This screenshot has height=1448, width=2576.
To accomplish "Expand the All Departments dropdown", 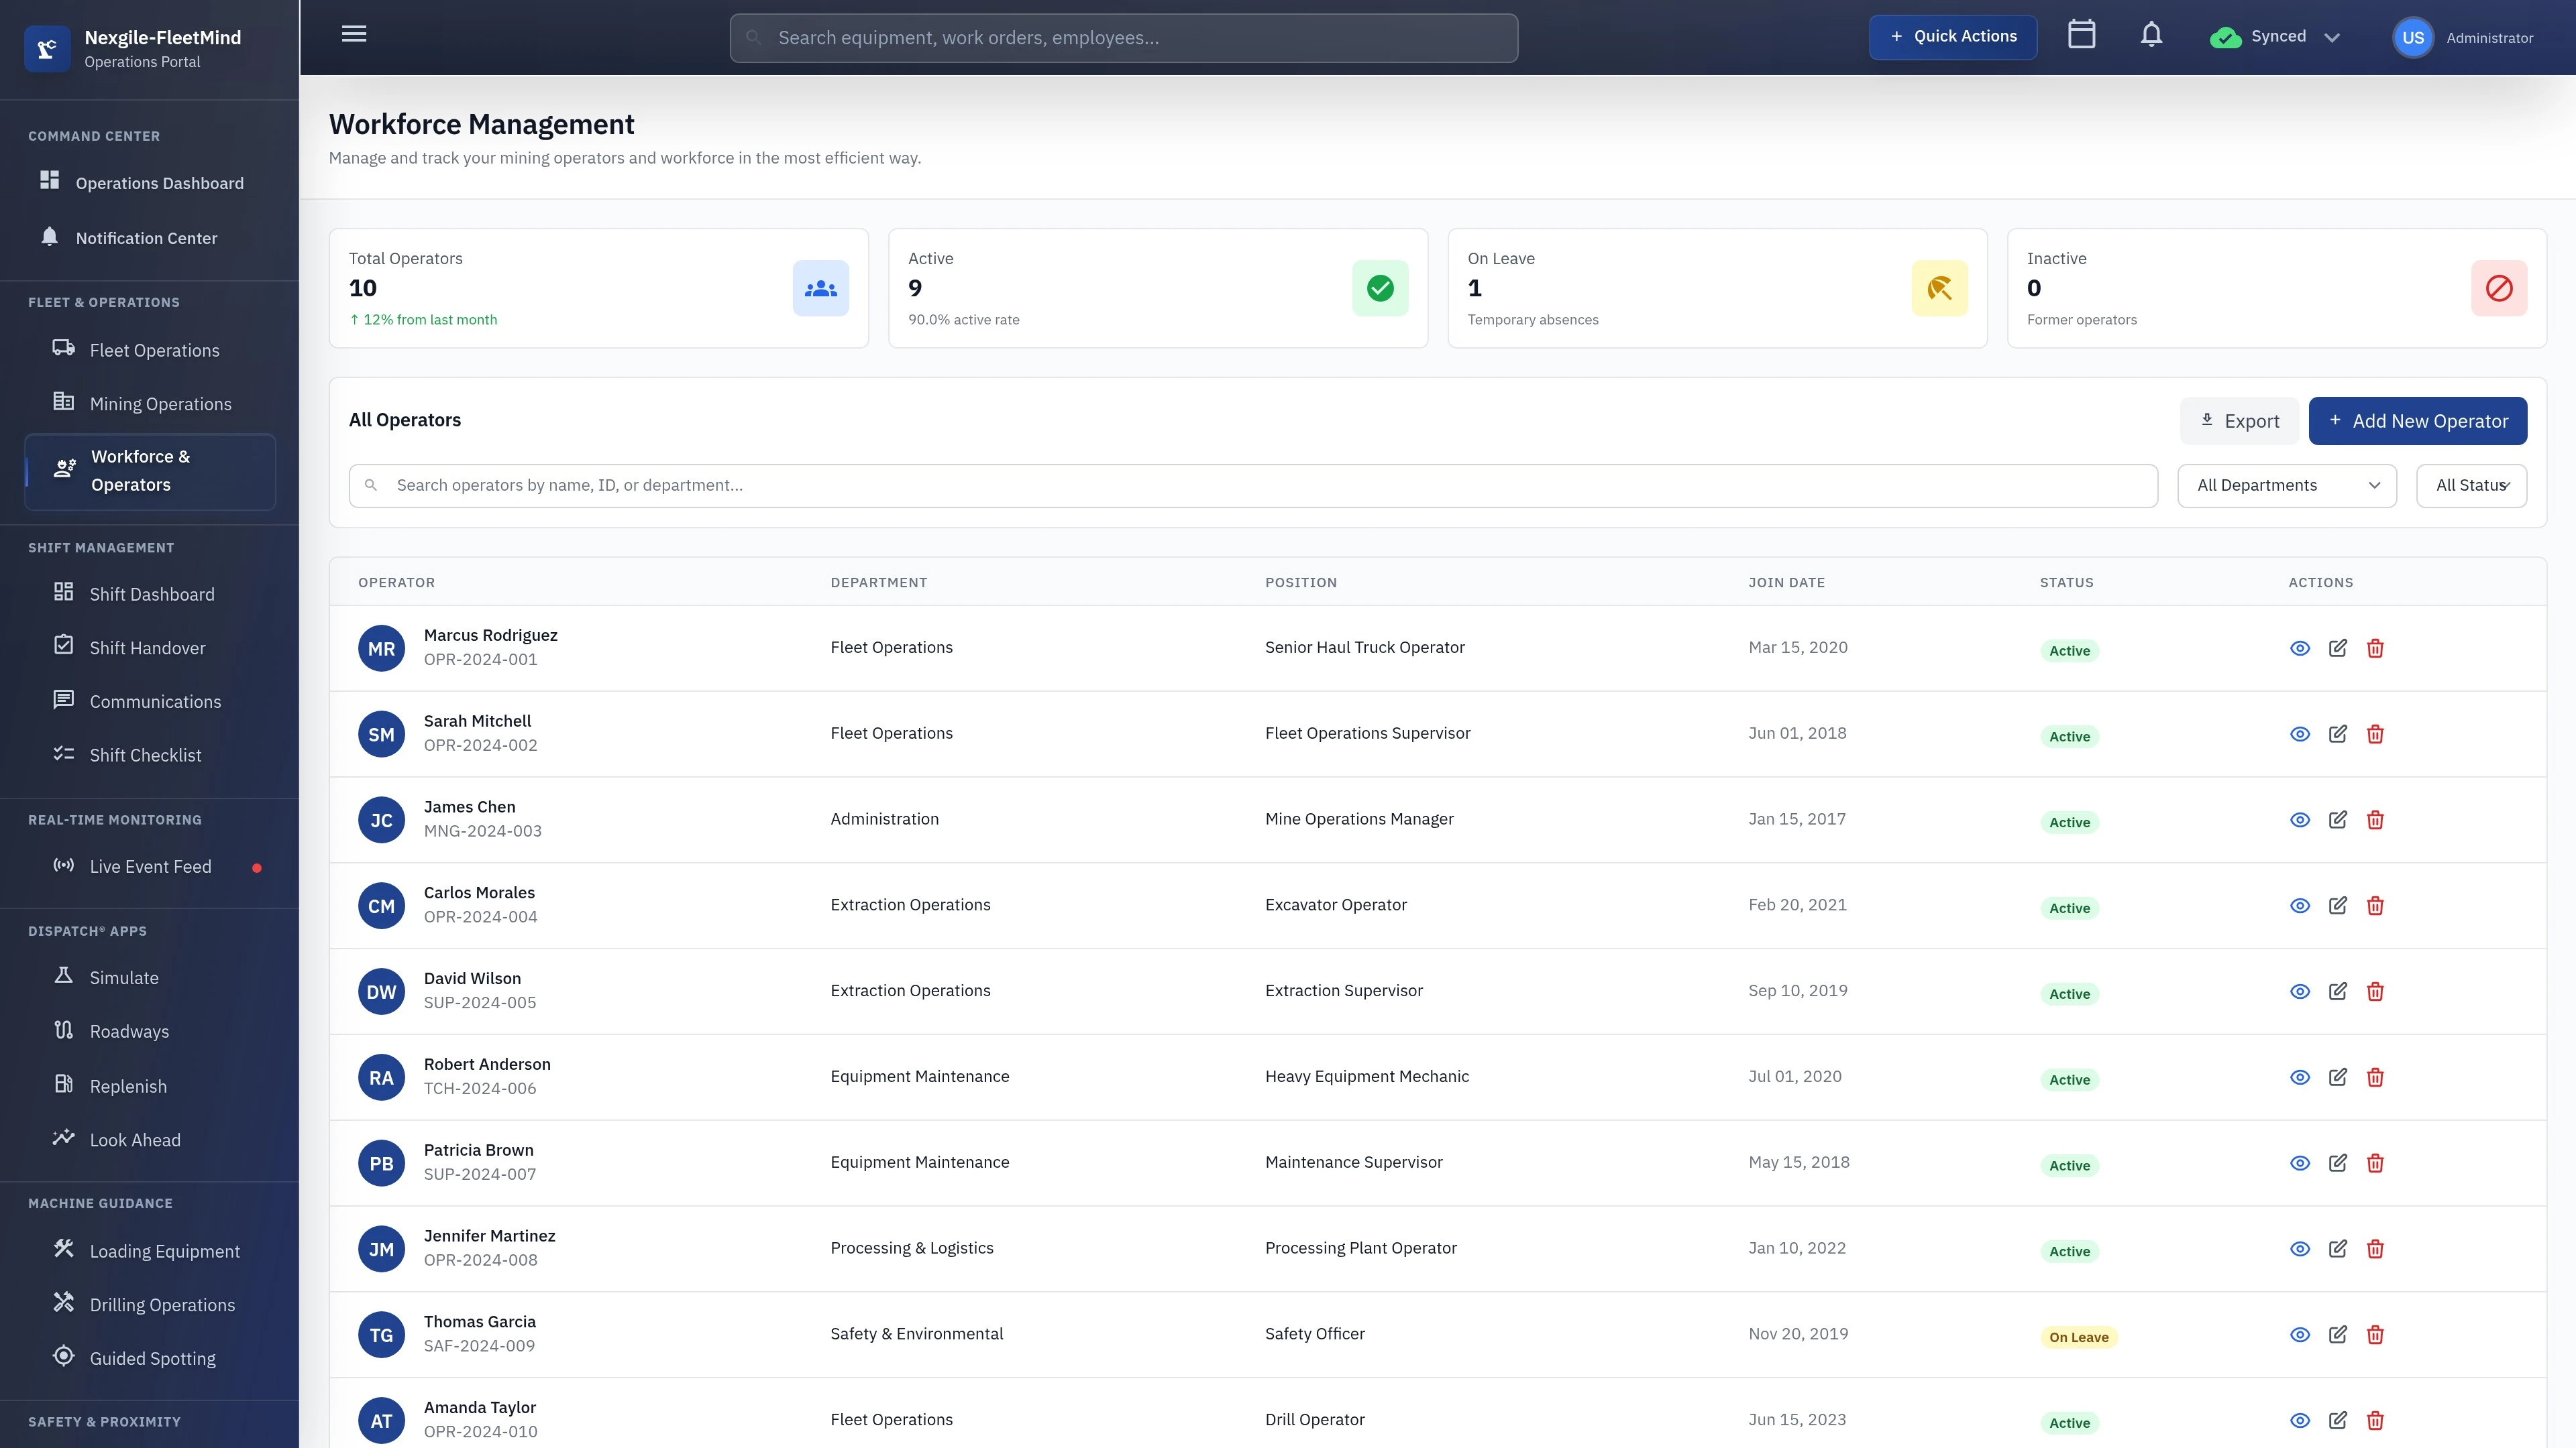I will coord(2286,485).
